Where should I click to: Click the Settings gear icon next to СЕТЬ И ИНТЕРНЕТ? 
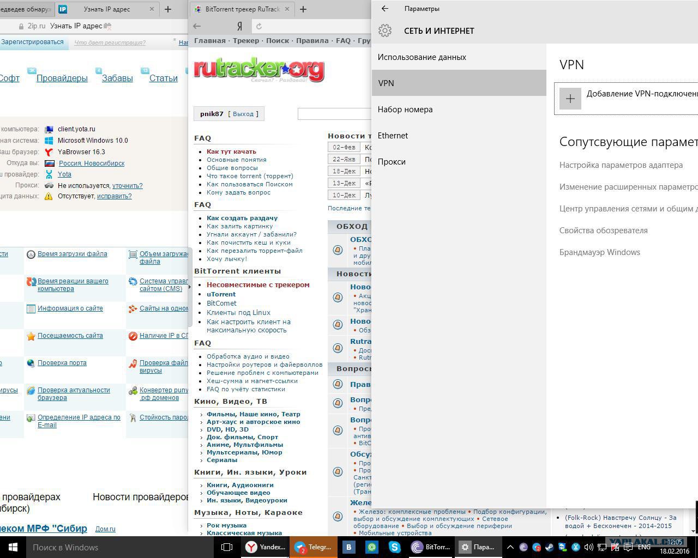pyautogui.click(x=385, y=31)
